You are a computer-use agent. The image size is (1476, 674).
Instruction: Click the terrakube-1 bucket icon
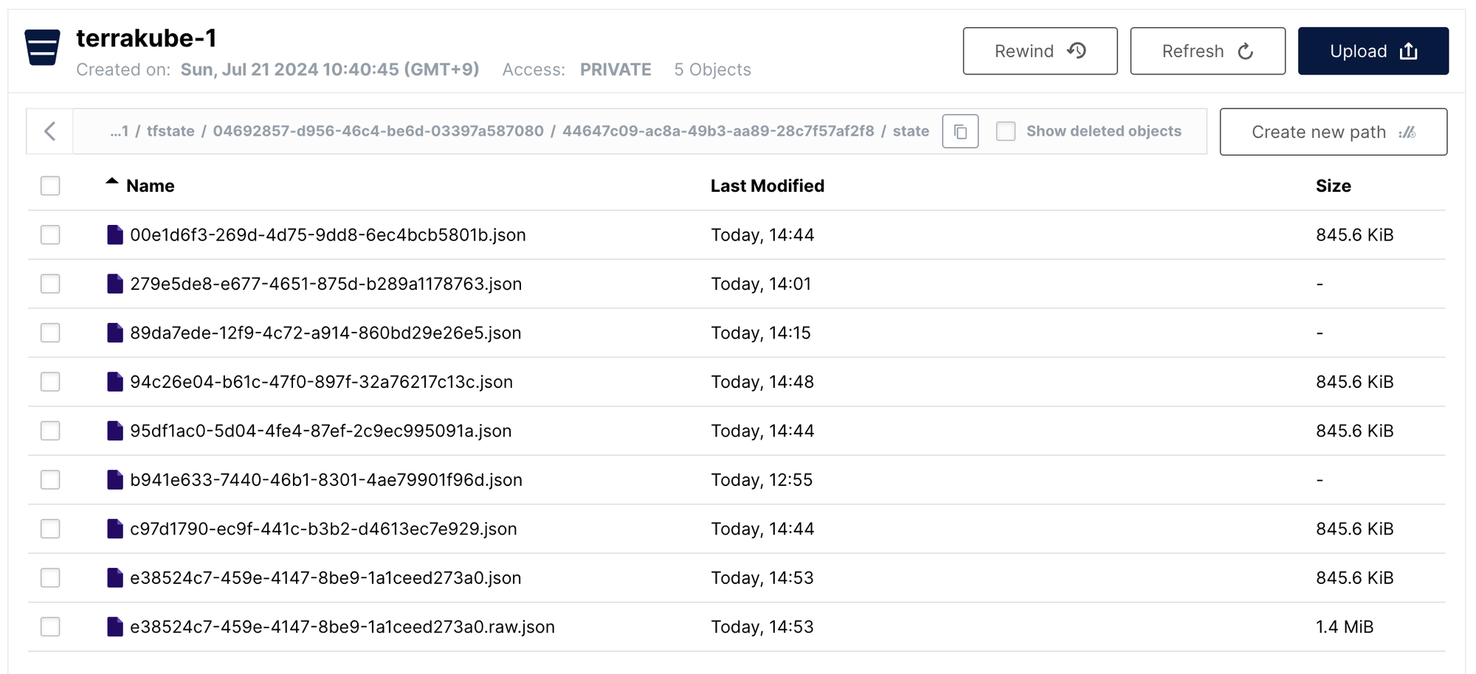[x=42, y=48]
